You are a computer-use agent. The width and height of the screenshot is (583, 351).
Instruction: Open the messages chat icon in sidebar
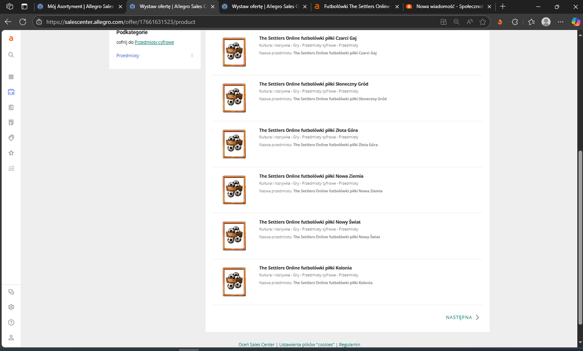tap(11, 292)
